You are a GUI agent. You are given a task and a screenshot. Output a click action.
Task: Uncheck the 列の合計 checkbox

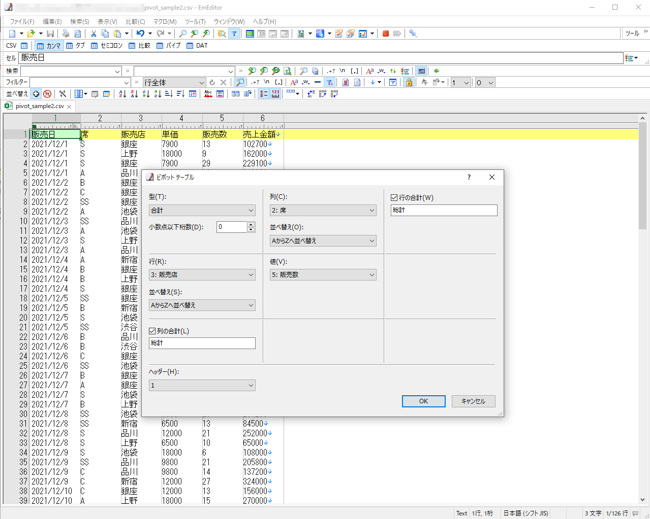tap(152, 331)
